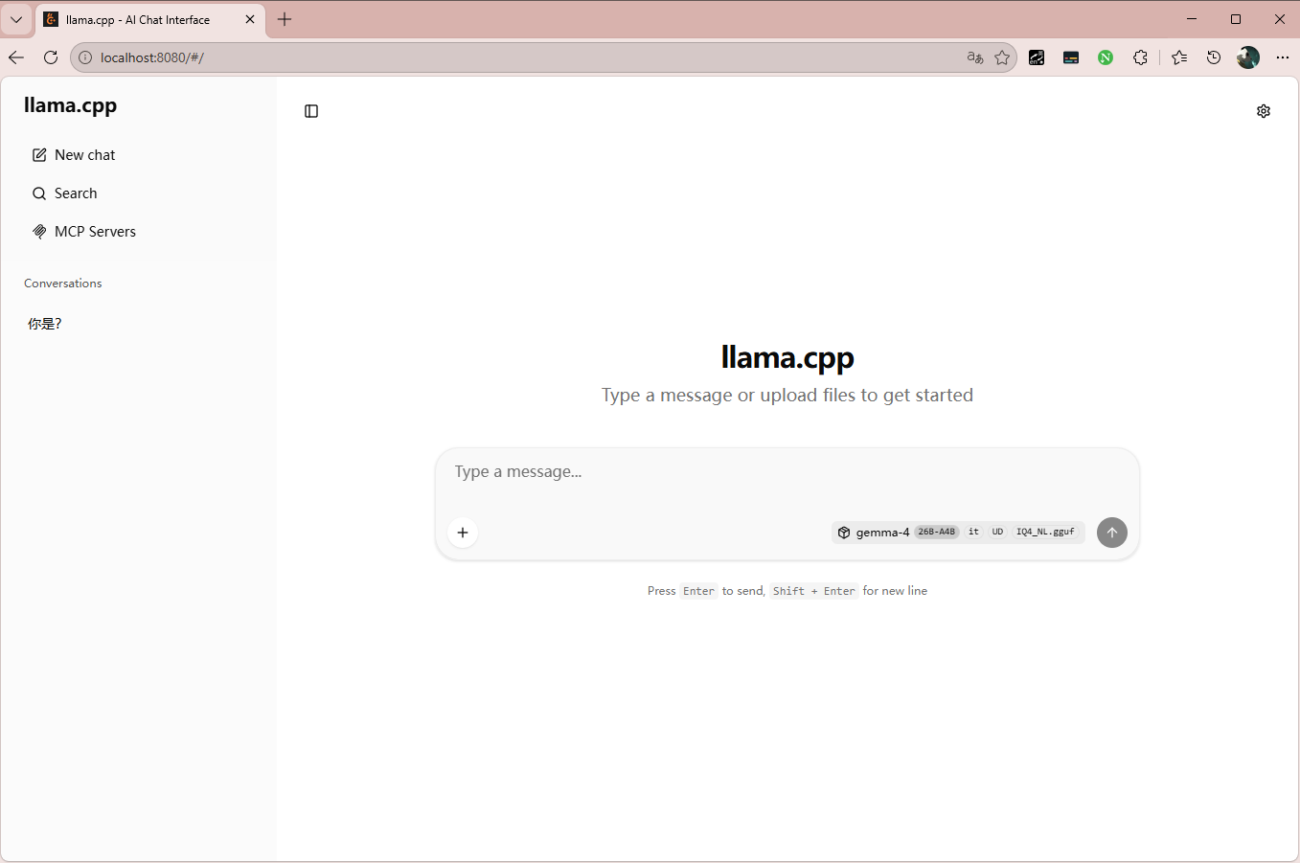This screenshot has width=1300, height=863.
Task: Open the chat settings gear
Action: click(1264, 111)
